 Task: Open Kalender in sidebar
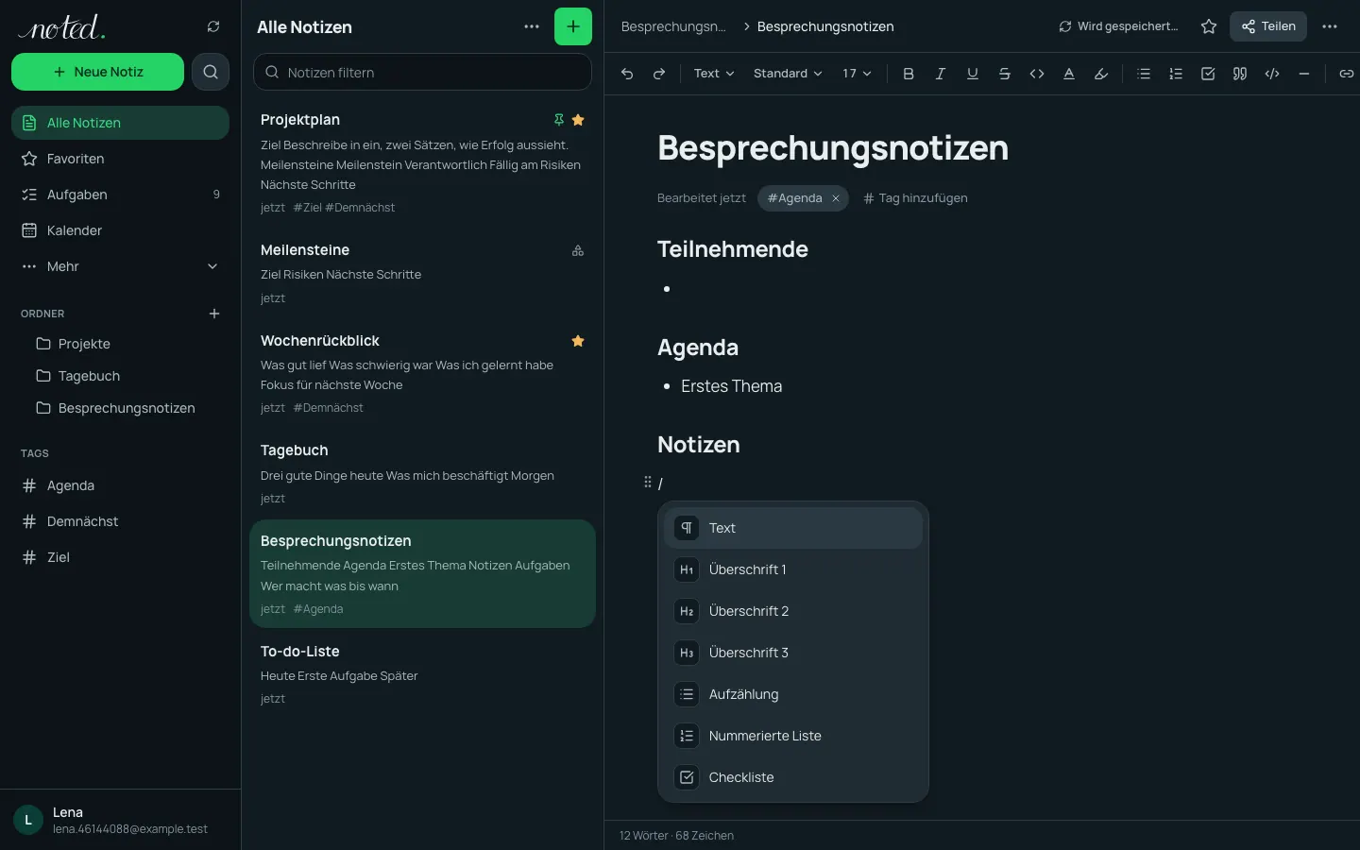pos(120,230)
